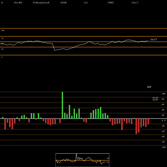Screen dimensions: 167x167
Task: Click the -19 label in mini chart
Action: tap(108, 158)
